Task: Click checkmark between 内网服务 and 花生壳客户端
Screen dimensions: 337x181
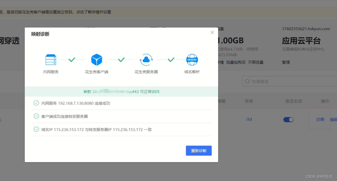Action: tap(72, 60)
